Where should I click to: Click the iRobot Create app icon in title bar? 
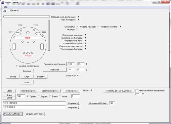(x=3, y=3)
